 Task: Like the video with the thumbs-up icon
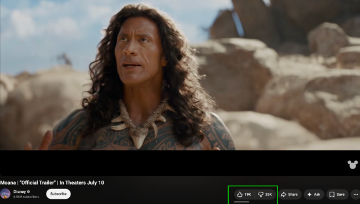(240, 195)
